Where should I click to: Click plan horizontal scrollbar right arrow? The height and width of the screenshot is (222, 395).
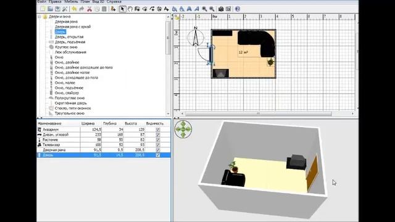click(352, 113)
